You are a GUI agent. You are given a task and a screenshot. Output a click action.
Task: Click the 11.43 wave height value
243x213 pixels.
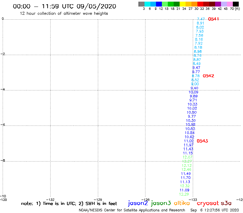point(188,149)
